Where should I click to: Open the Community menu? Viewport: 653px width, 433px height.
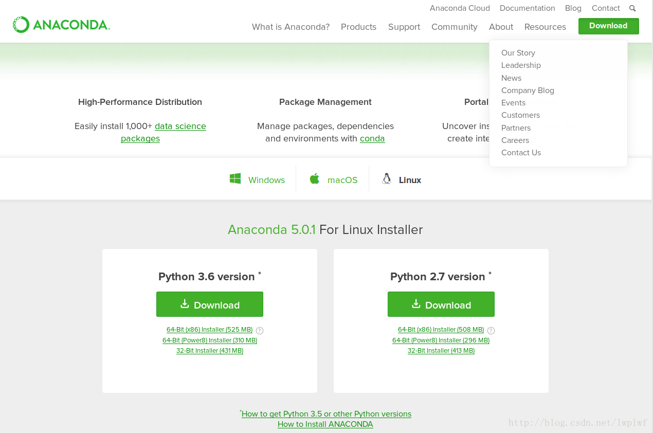pyautogui.click(x=455, y=27)
